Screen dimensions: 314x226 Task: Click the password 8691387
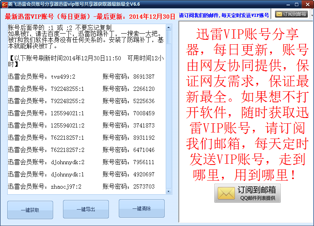pyautogui.click(x=144, y=77)
